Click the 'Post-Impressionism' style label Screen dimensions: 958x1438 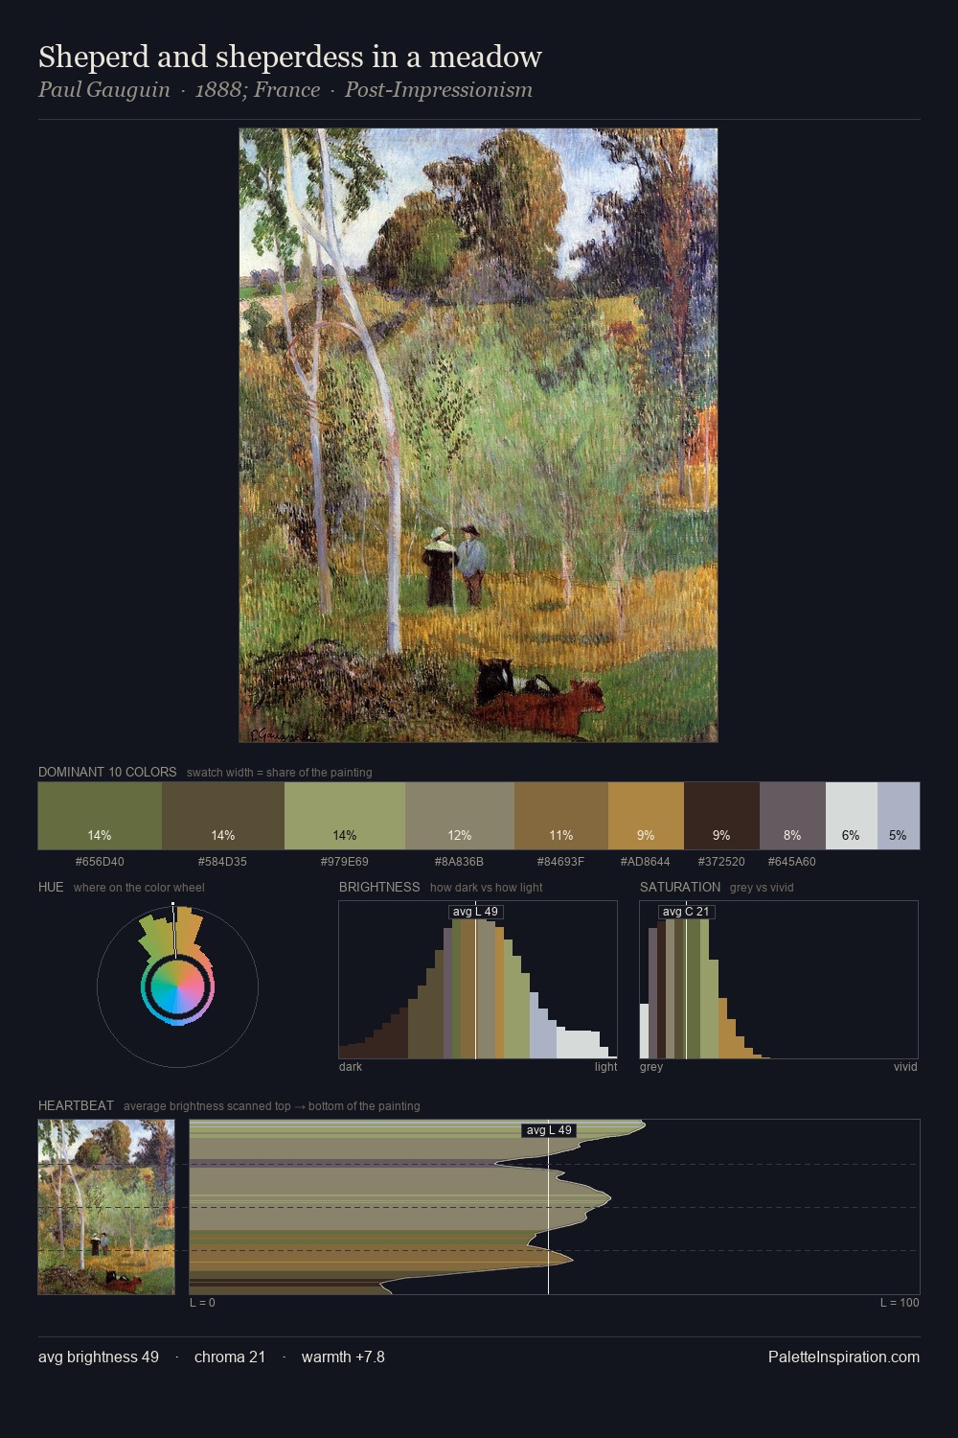[439, 90]
